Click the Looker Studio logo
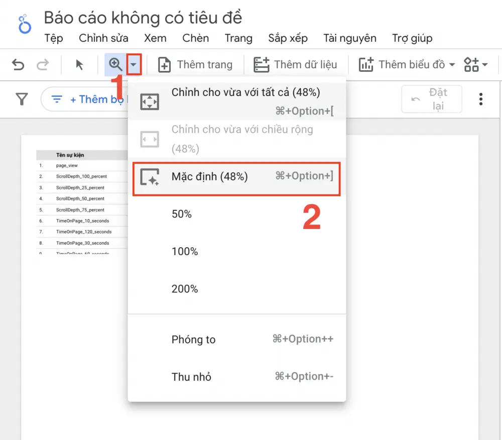This screenshot has width=502, height=440. (24, 24)
